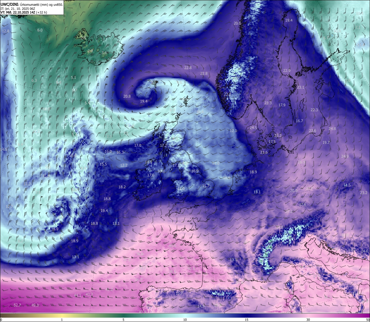Click the 30 tick on the color scale
Viewport: 370px width, 322px height.
tap(308, 320)
